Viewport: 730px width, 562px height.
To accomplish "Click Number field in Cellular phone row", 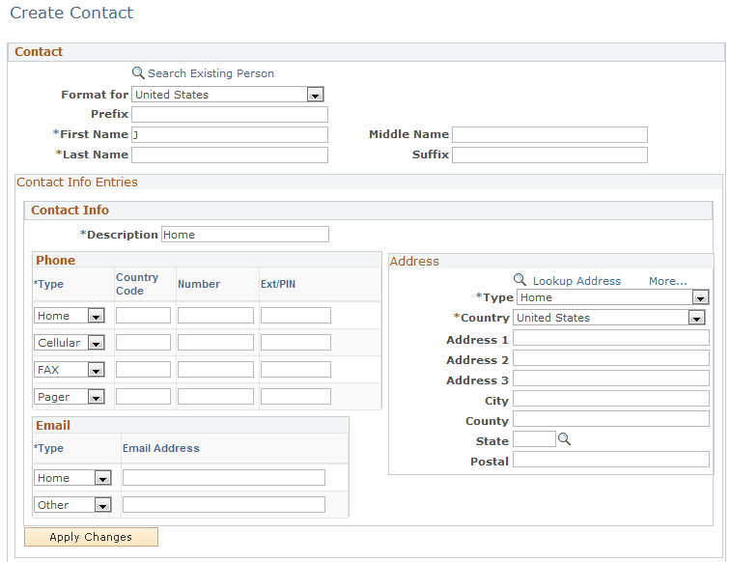I will [215, 342].
